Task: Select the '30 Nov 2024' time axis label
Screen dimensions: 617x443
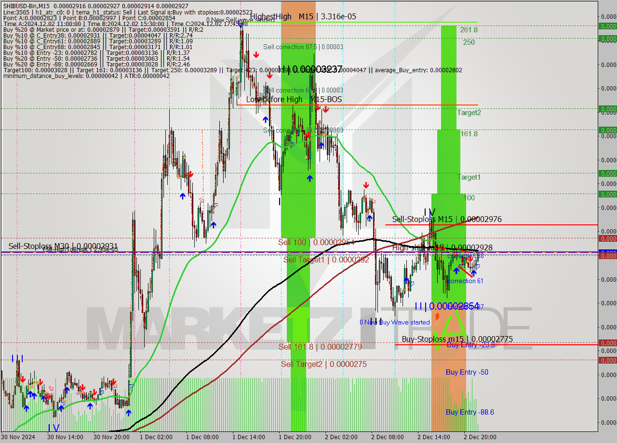Action: coord(18,437)
